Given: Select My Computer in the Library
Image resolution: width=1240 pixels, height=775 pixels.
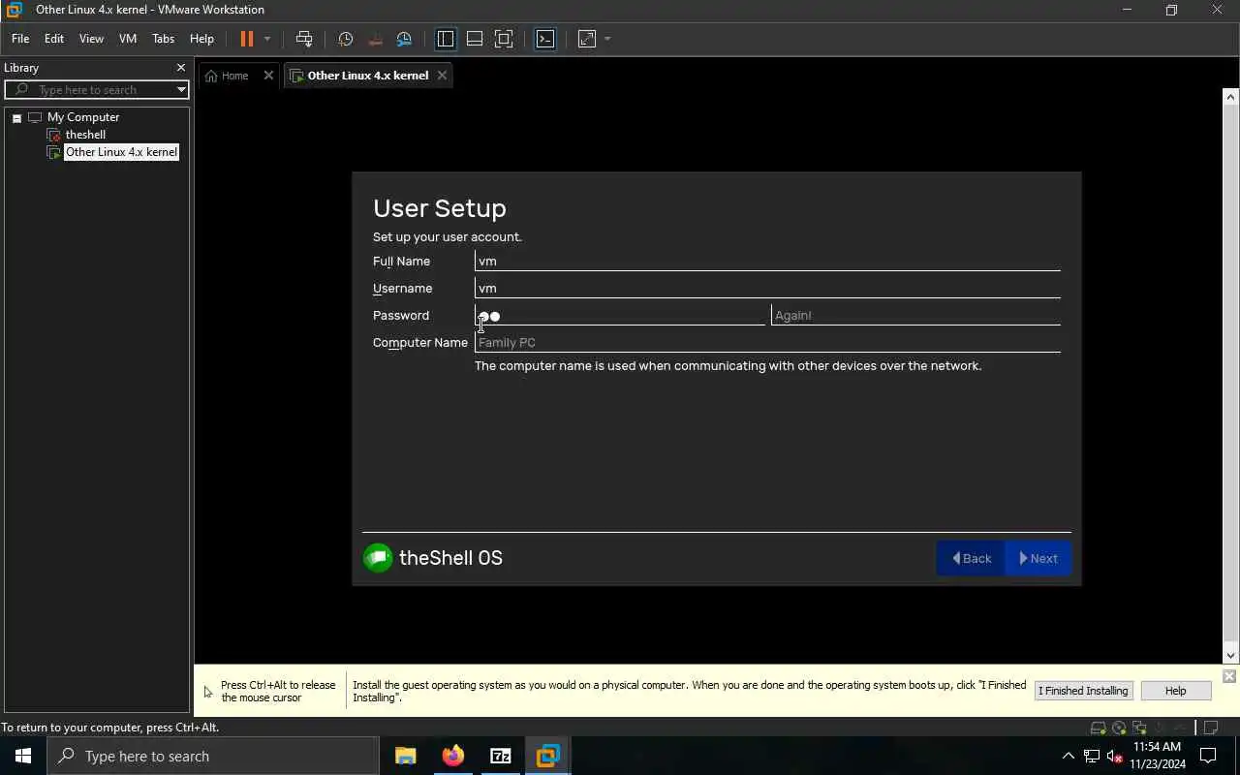Looking at the screenshot, I should pos(83,117).
